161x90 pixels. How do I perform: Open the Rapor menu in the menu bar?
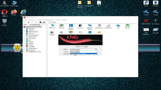click(x=39, y=20)
